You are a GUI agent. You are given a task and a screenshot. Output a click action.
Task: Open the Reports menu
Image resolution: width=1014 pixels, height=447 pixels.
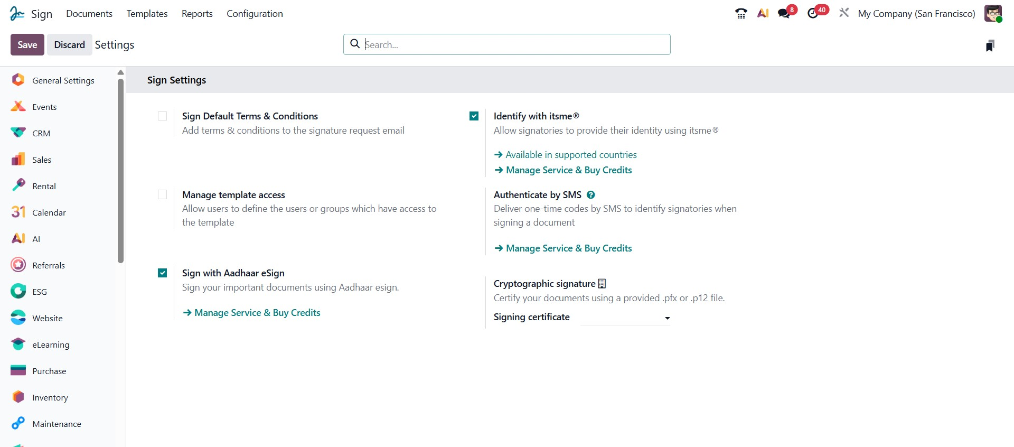click(x=197, y=14)
